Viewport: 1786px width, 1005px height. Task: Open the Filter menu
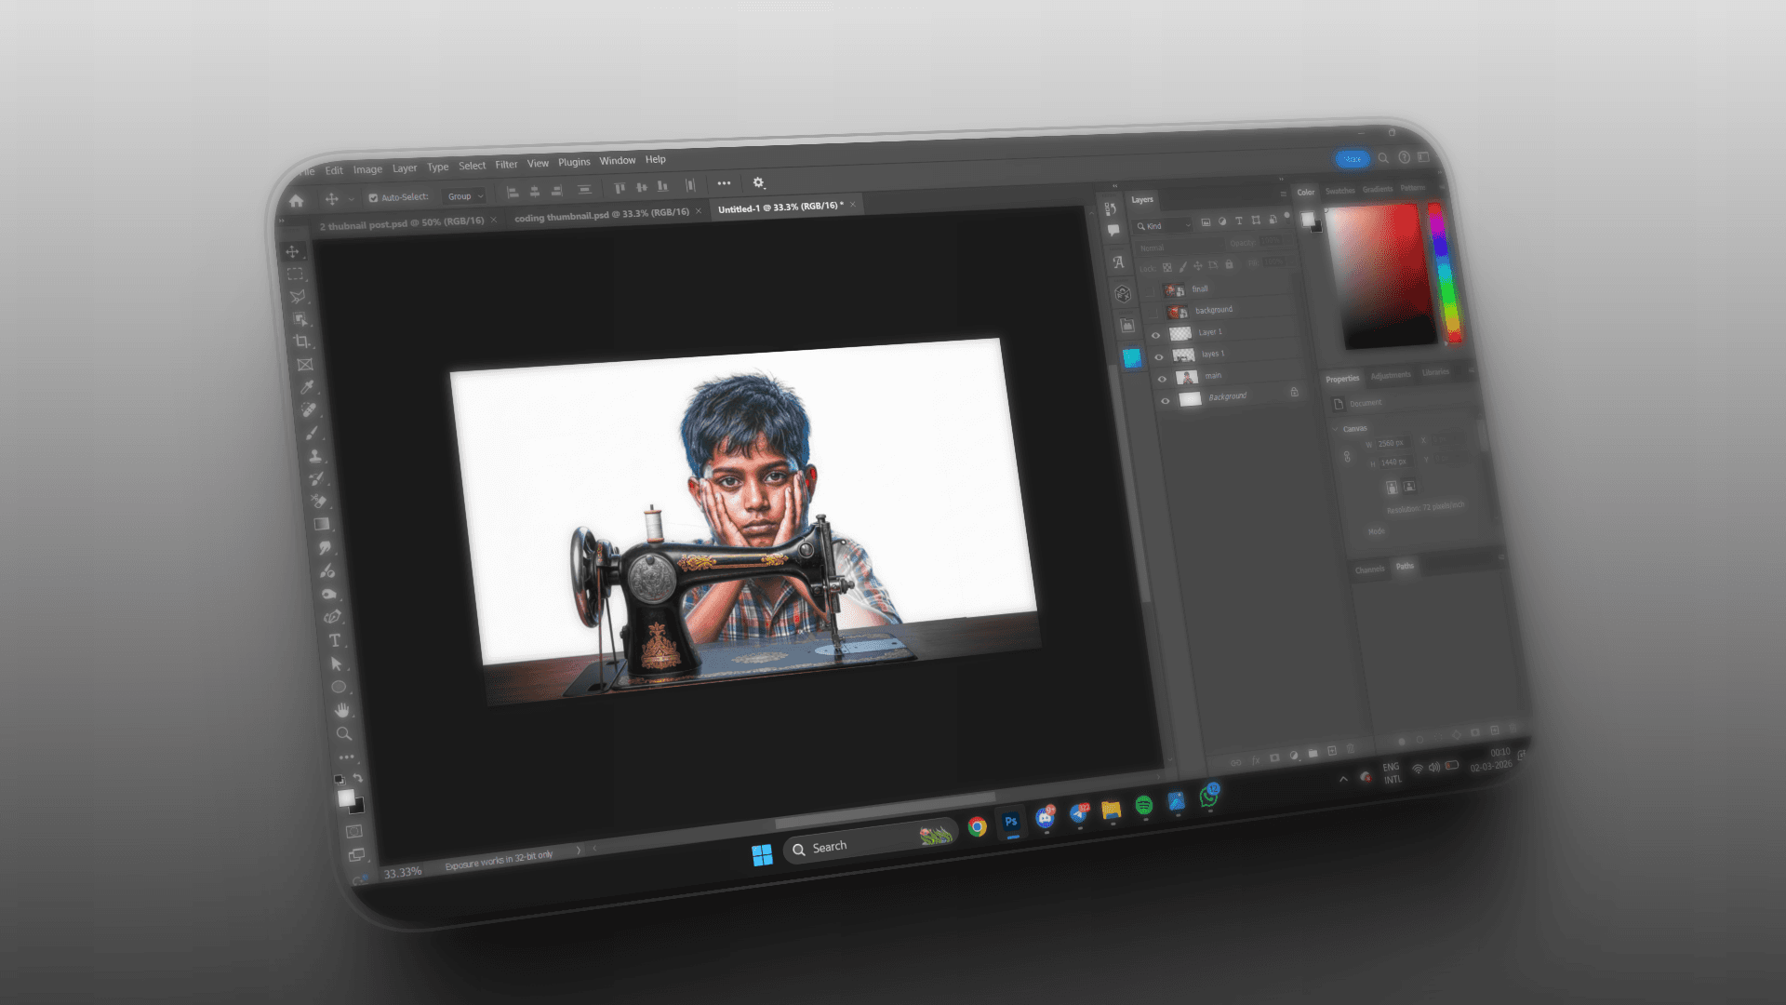click(x=506, y=165)
